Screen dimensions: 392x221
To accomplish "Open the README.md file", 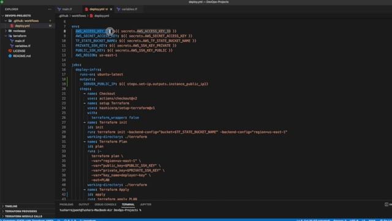I will [21, 56].
